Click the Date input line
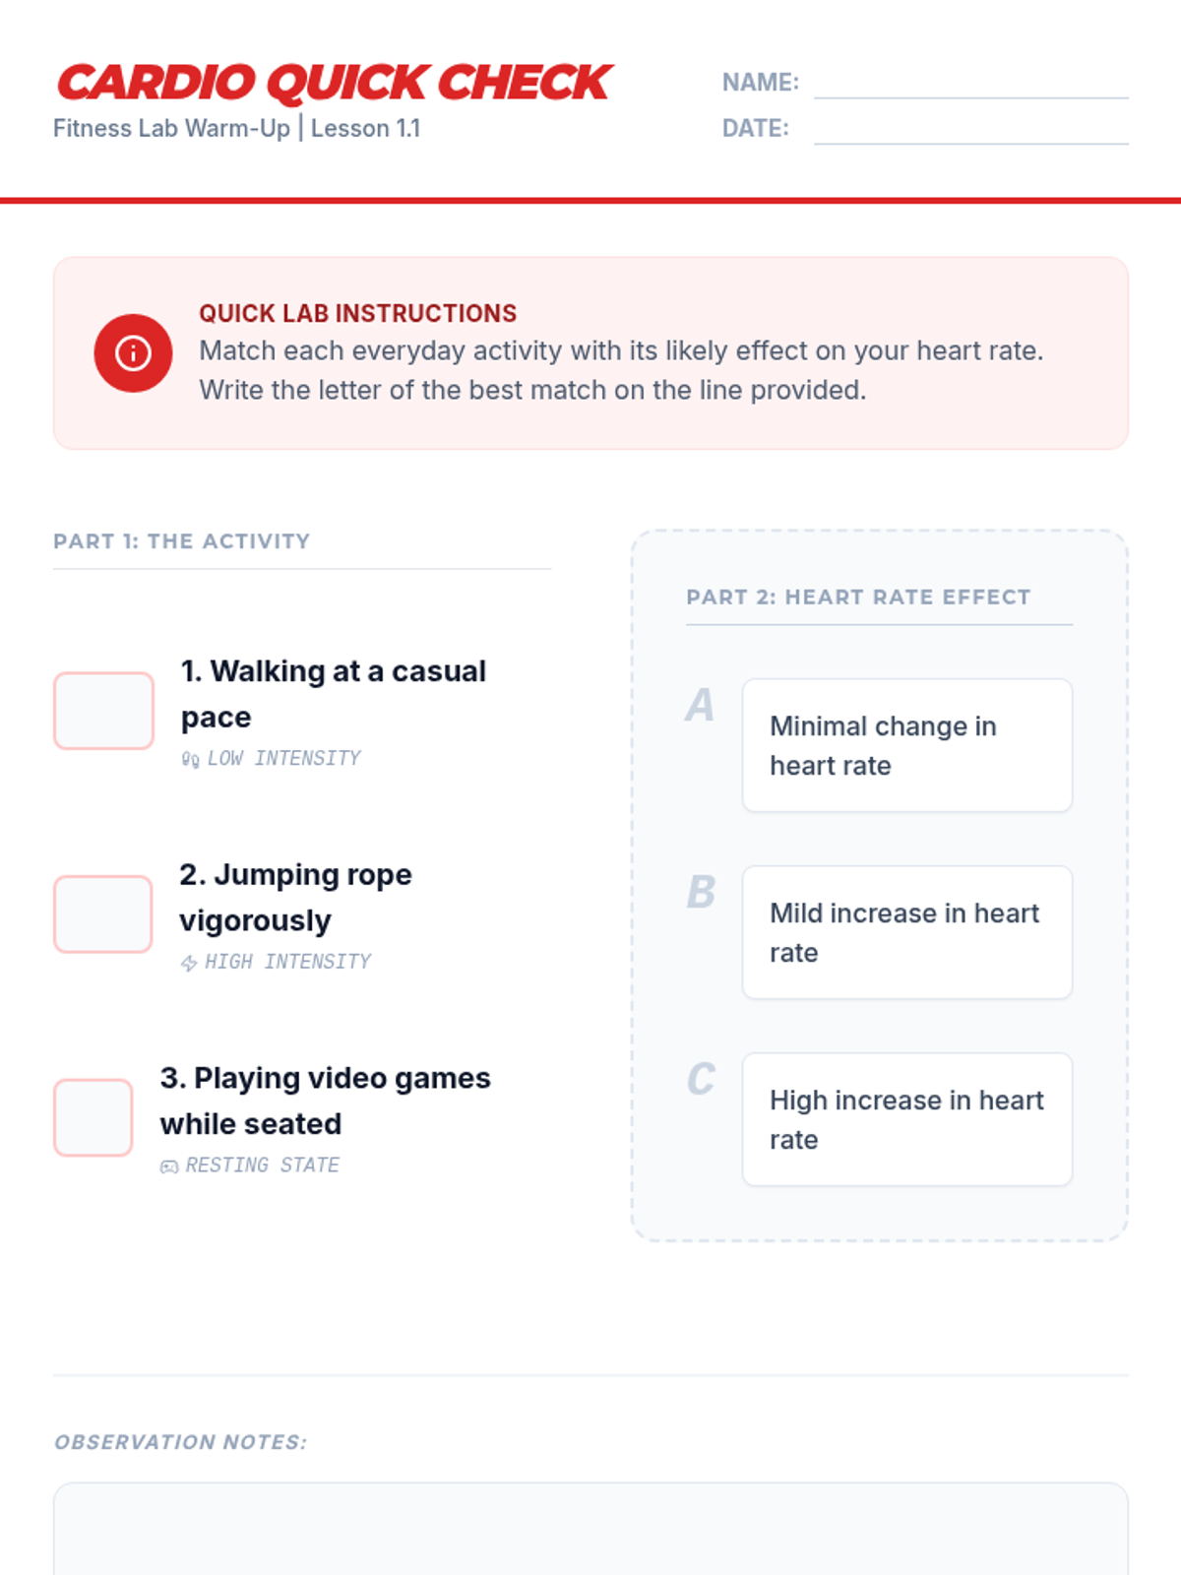 [x=971, y=129]
